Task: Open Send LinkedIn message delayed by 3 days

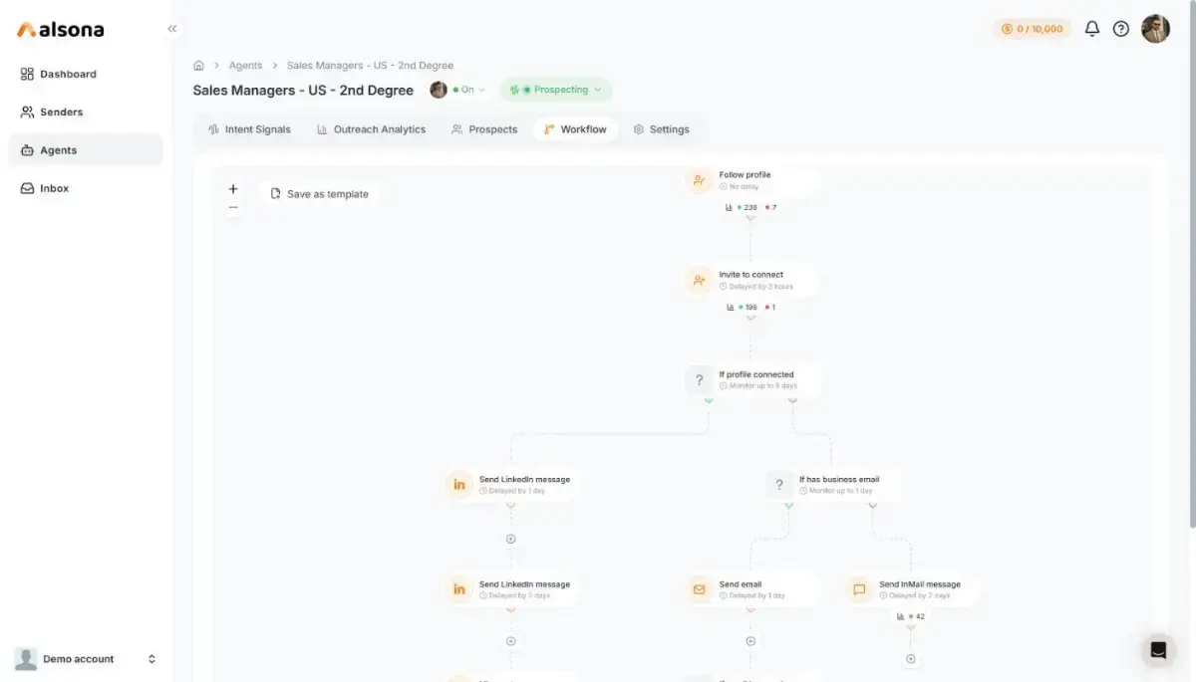Action: point(524,584)
